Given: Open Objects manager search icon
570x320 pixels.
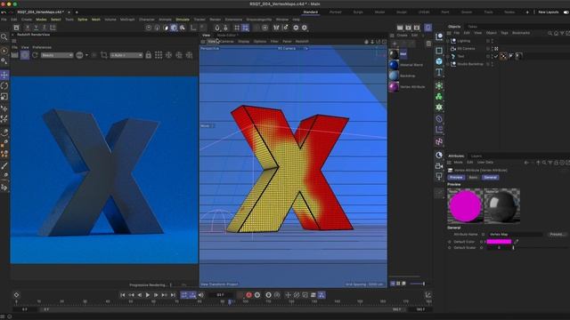Looking at the screenshot, I should point(550,33).
